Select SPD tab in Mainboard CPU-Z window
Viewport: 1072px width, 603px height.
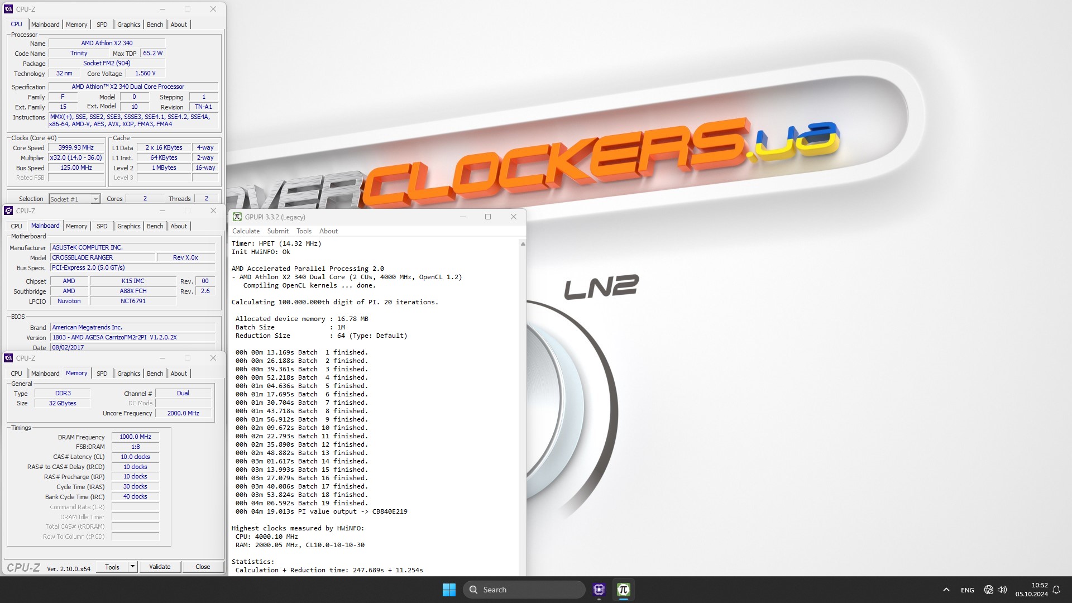[x=102, y=226]
